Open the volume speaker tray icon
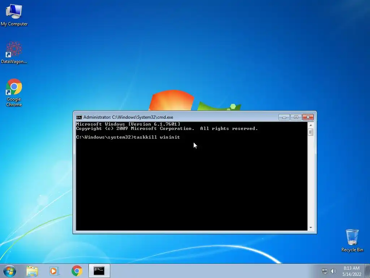This screenshot has width=370, height=278. (x=334, y=271)
